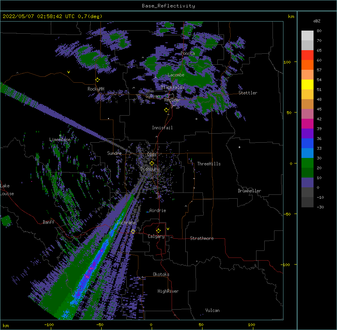Click the yellow radar site marker near Olds

coord(152,163)
